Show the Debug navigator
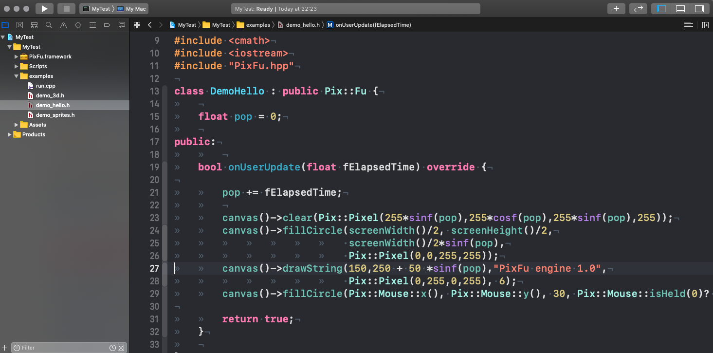 coord(92,25)
